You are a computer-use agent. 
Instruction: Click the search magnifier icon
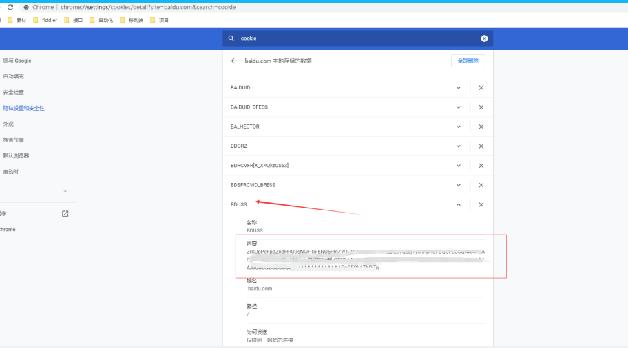tap(231, 39)
